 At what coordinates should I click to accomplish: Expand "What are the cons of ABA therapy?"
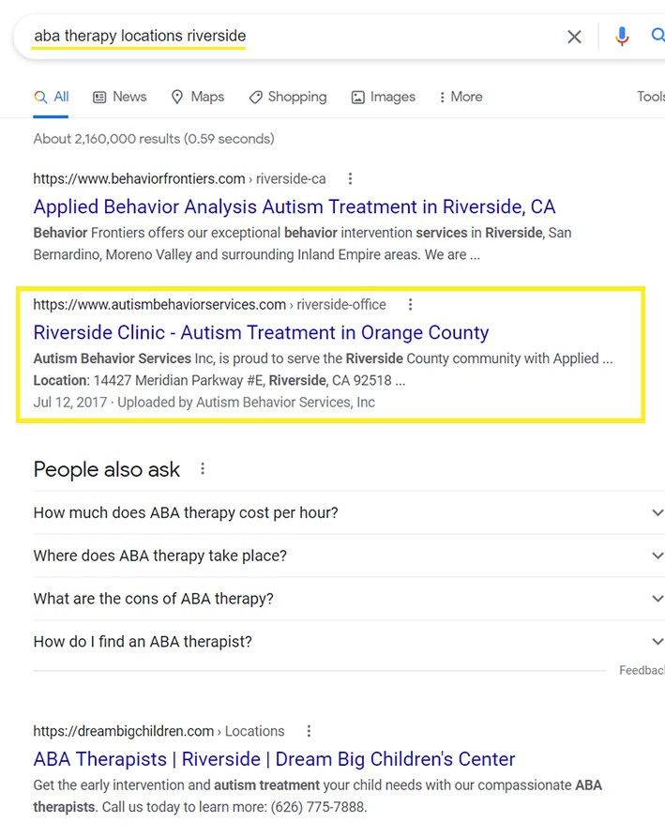[657, 599]
